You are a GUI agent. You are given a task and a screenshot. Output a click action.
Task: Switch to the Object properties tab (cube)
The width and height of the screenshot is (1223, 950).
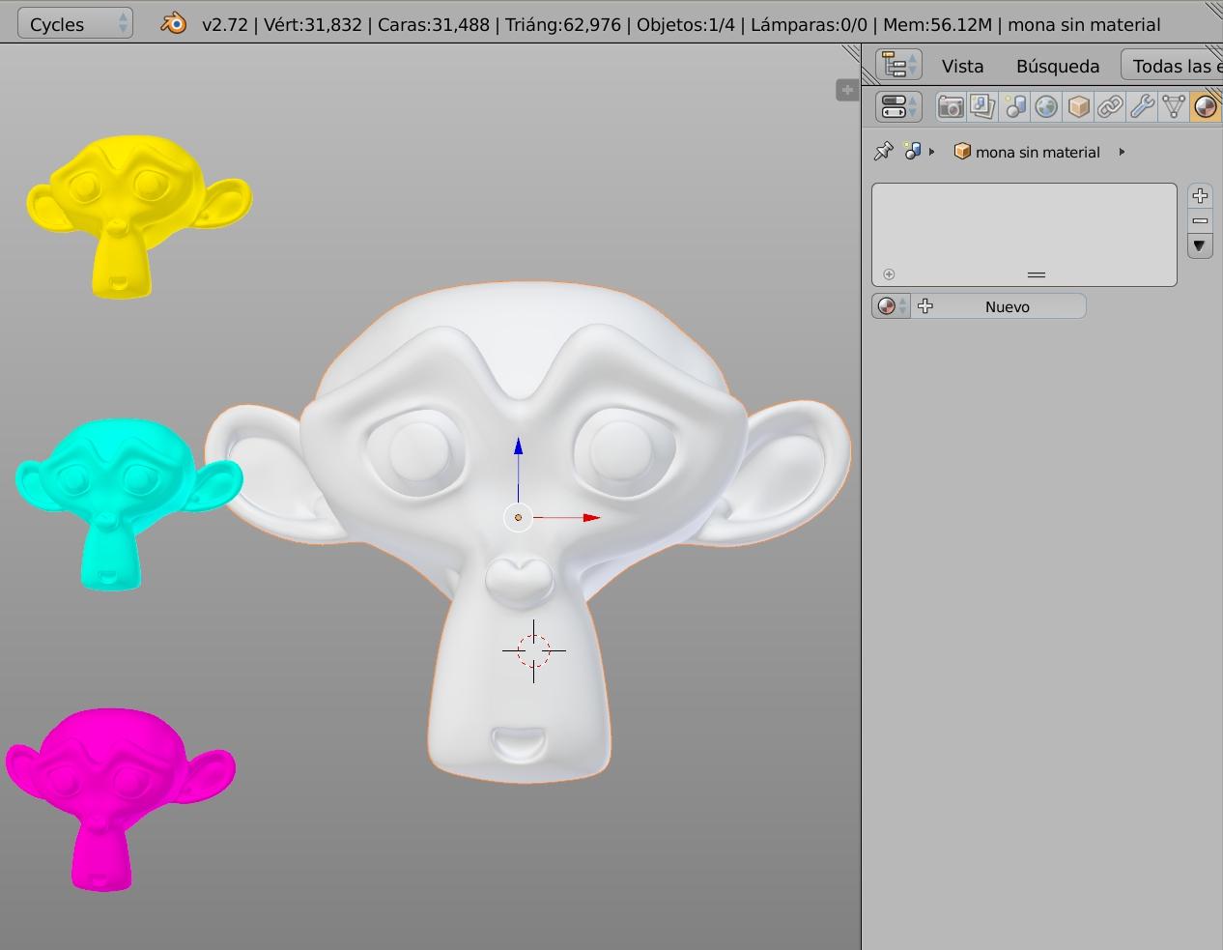pyautogui.click(x=1078, y=107)
